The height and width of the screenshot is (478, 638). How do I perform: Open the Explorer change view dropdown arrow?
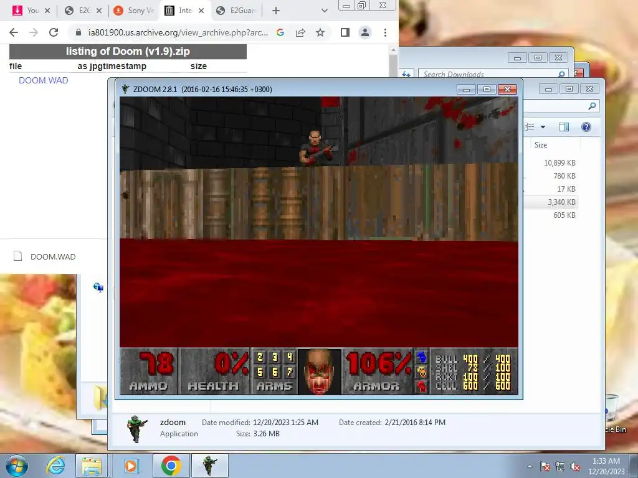(x=543, y=127)
